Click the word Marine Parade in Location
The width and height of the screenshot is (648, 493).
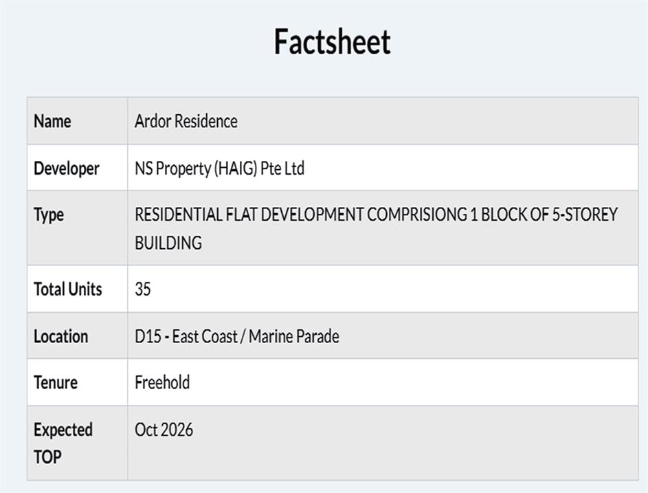(x=293, y=336)
